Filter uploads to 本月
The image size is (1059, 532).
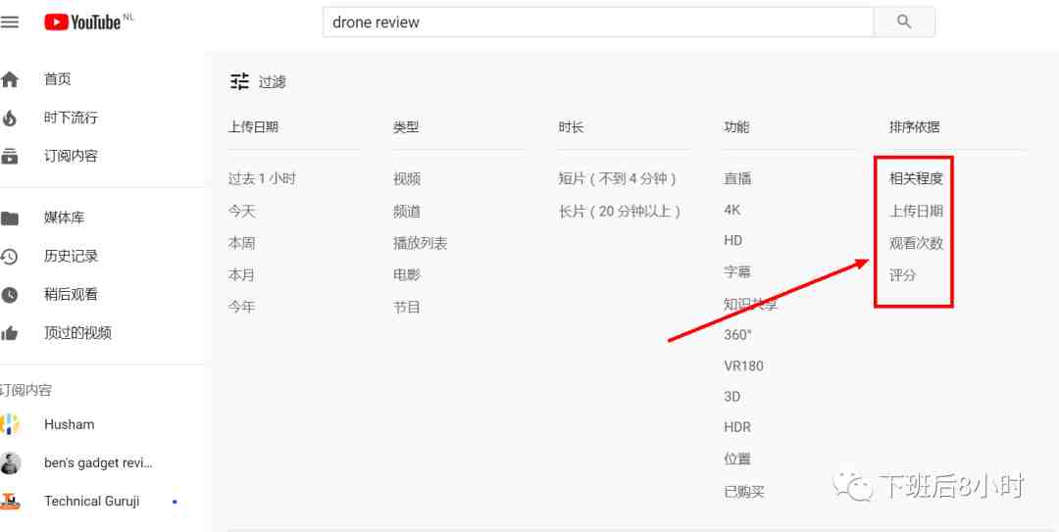coord(242,275)
